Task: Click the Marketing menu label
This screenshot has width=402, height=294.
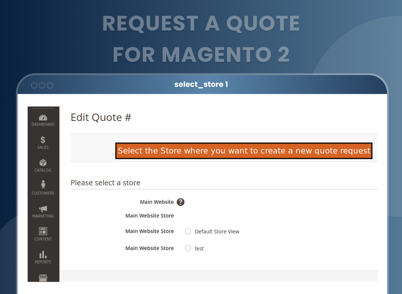Action: coord(43,216)
